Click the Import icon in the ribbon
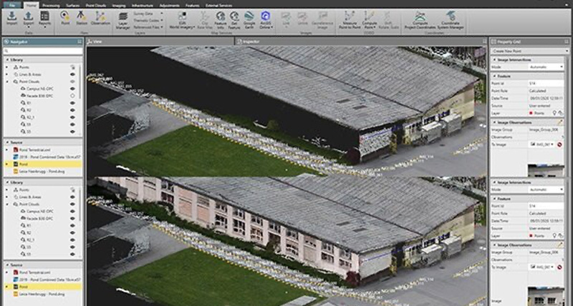Image resolution: width=573 pixels, height=306 pixels. (14, 17)
